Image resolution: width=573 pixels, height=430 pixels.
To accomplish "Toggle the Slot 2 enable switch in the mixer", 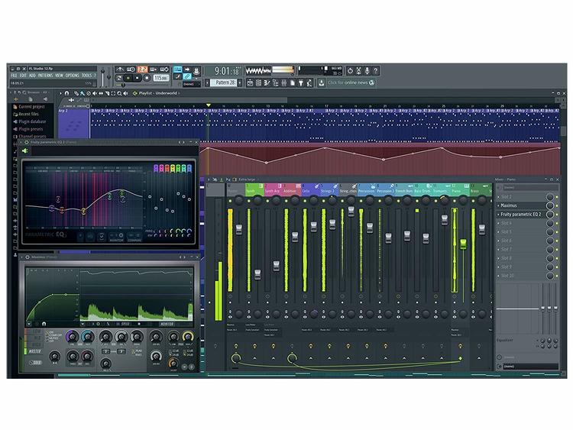I will pos(556,197).
